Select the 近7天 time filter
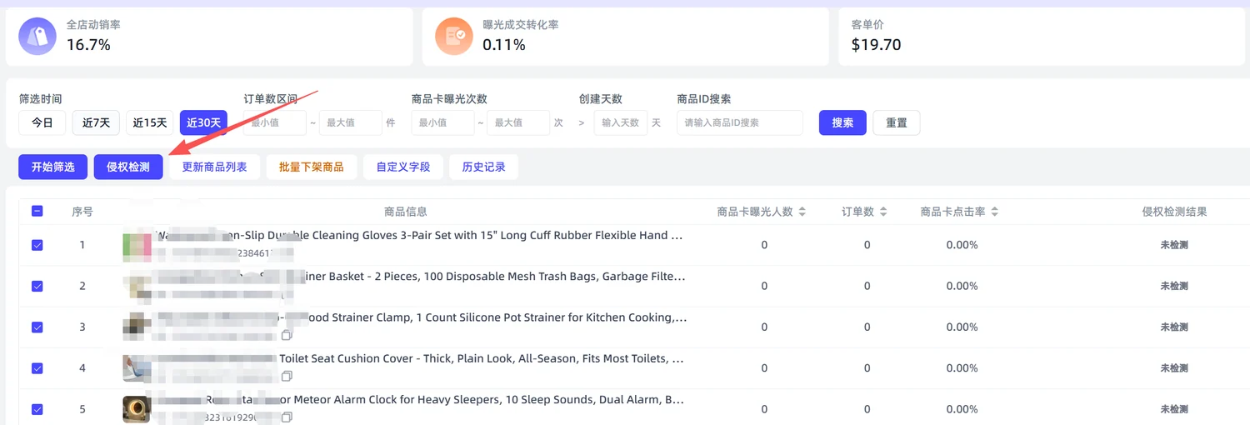1250x425 pixels. (96, 122)
